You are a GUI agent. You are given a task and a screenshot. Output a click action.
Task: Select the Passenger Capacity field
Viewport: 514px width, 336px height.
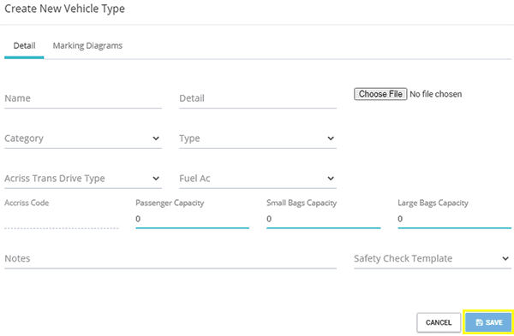point(193,219)
